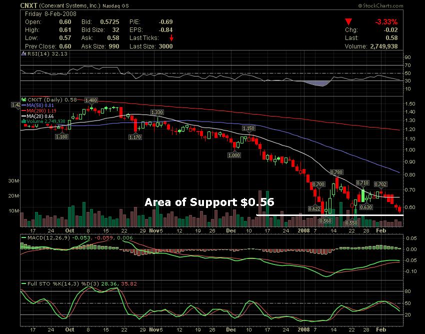Click the 0.780 high price label
Screen dimensions: 425x334
point(336,172)
